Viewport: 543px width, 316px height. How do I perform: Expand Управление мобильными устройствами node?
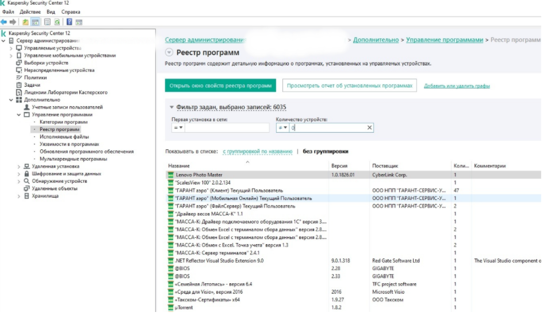point(11,56)
